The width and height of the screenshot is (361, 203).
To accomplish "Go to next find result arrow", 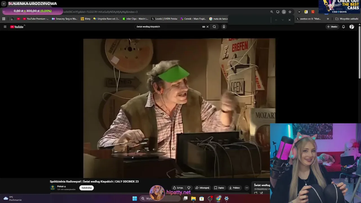I will pos(283,20).
